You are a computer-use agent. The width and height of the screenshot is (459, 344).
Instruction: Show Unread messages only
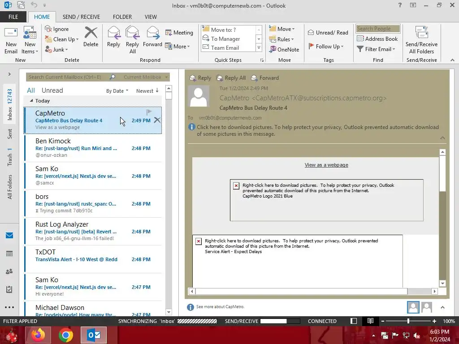(52, 90)
